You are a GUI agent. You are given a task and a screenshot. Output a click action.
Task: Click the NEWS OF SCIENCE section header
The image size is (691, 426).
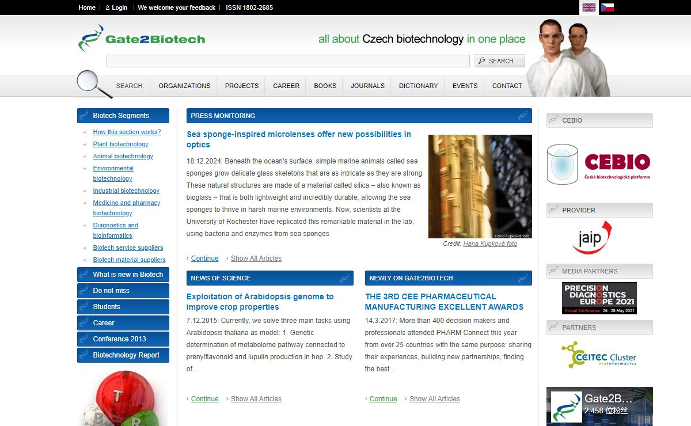pos(270,278)
